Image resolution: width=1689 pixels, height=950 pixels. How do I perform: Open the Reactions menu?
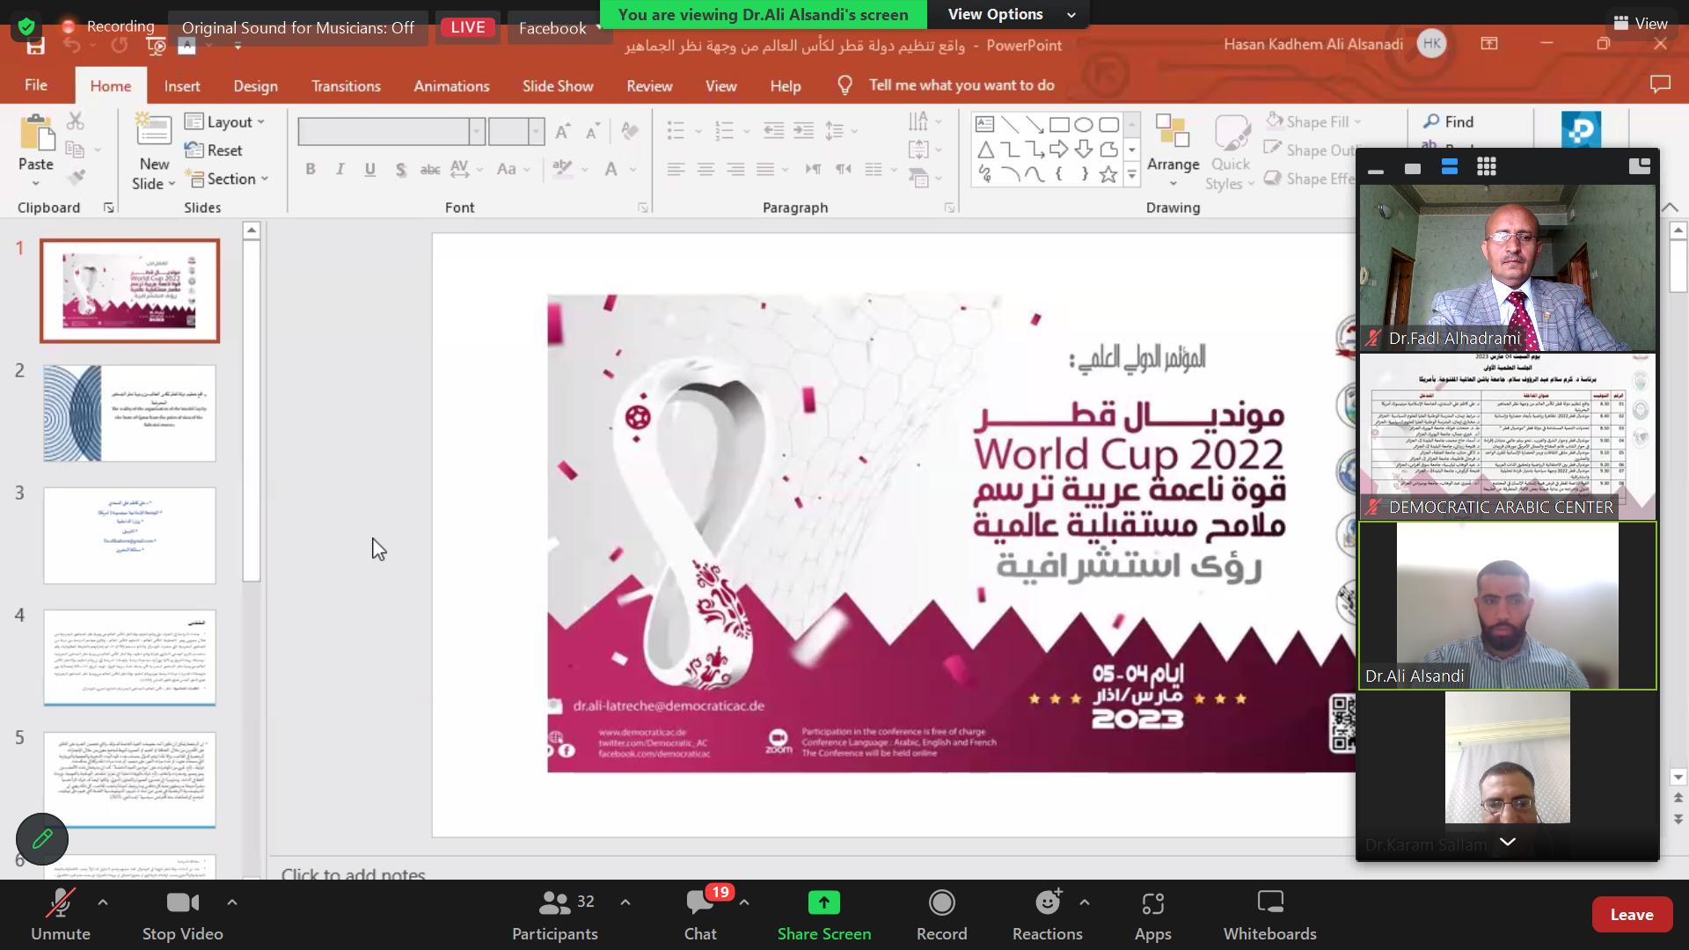pos(1047,903)
